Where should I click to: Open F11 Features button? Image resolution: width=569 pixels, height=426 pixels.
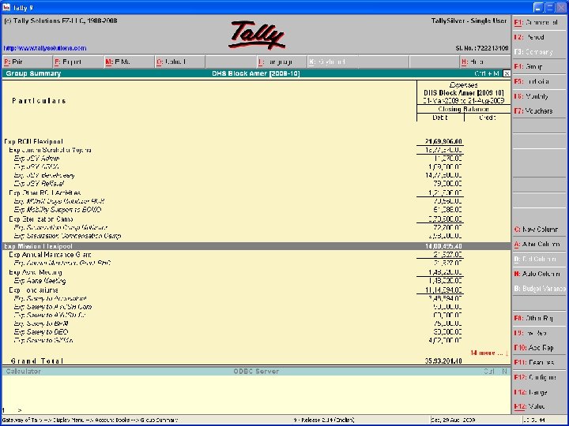click(x=539, y=363)
